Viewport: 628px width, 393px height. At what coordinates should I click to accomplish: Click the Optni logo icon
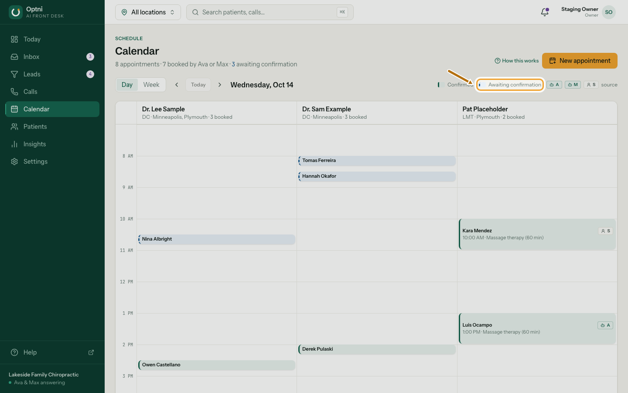coord(16,12)
